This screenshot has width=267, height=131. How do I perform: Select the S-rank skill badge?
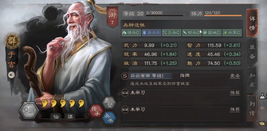tap(125, 76)
